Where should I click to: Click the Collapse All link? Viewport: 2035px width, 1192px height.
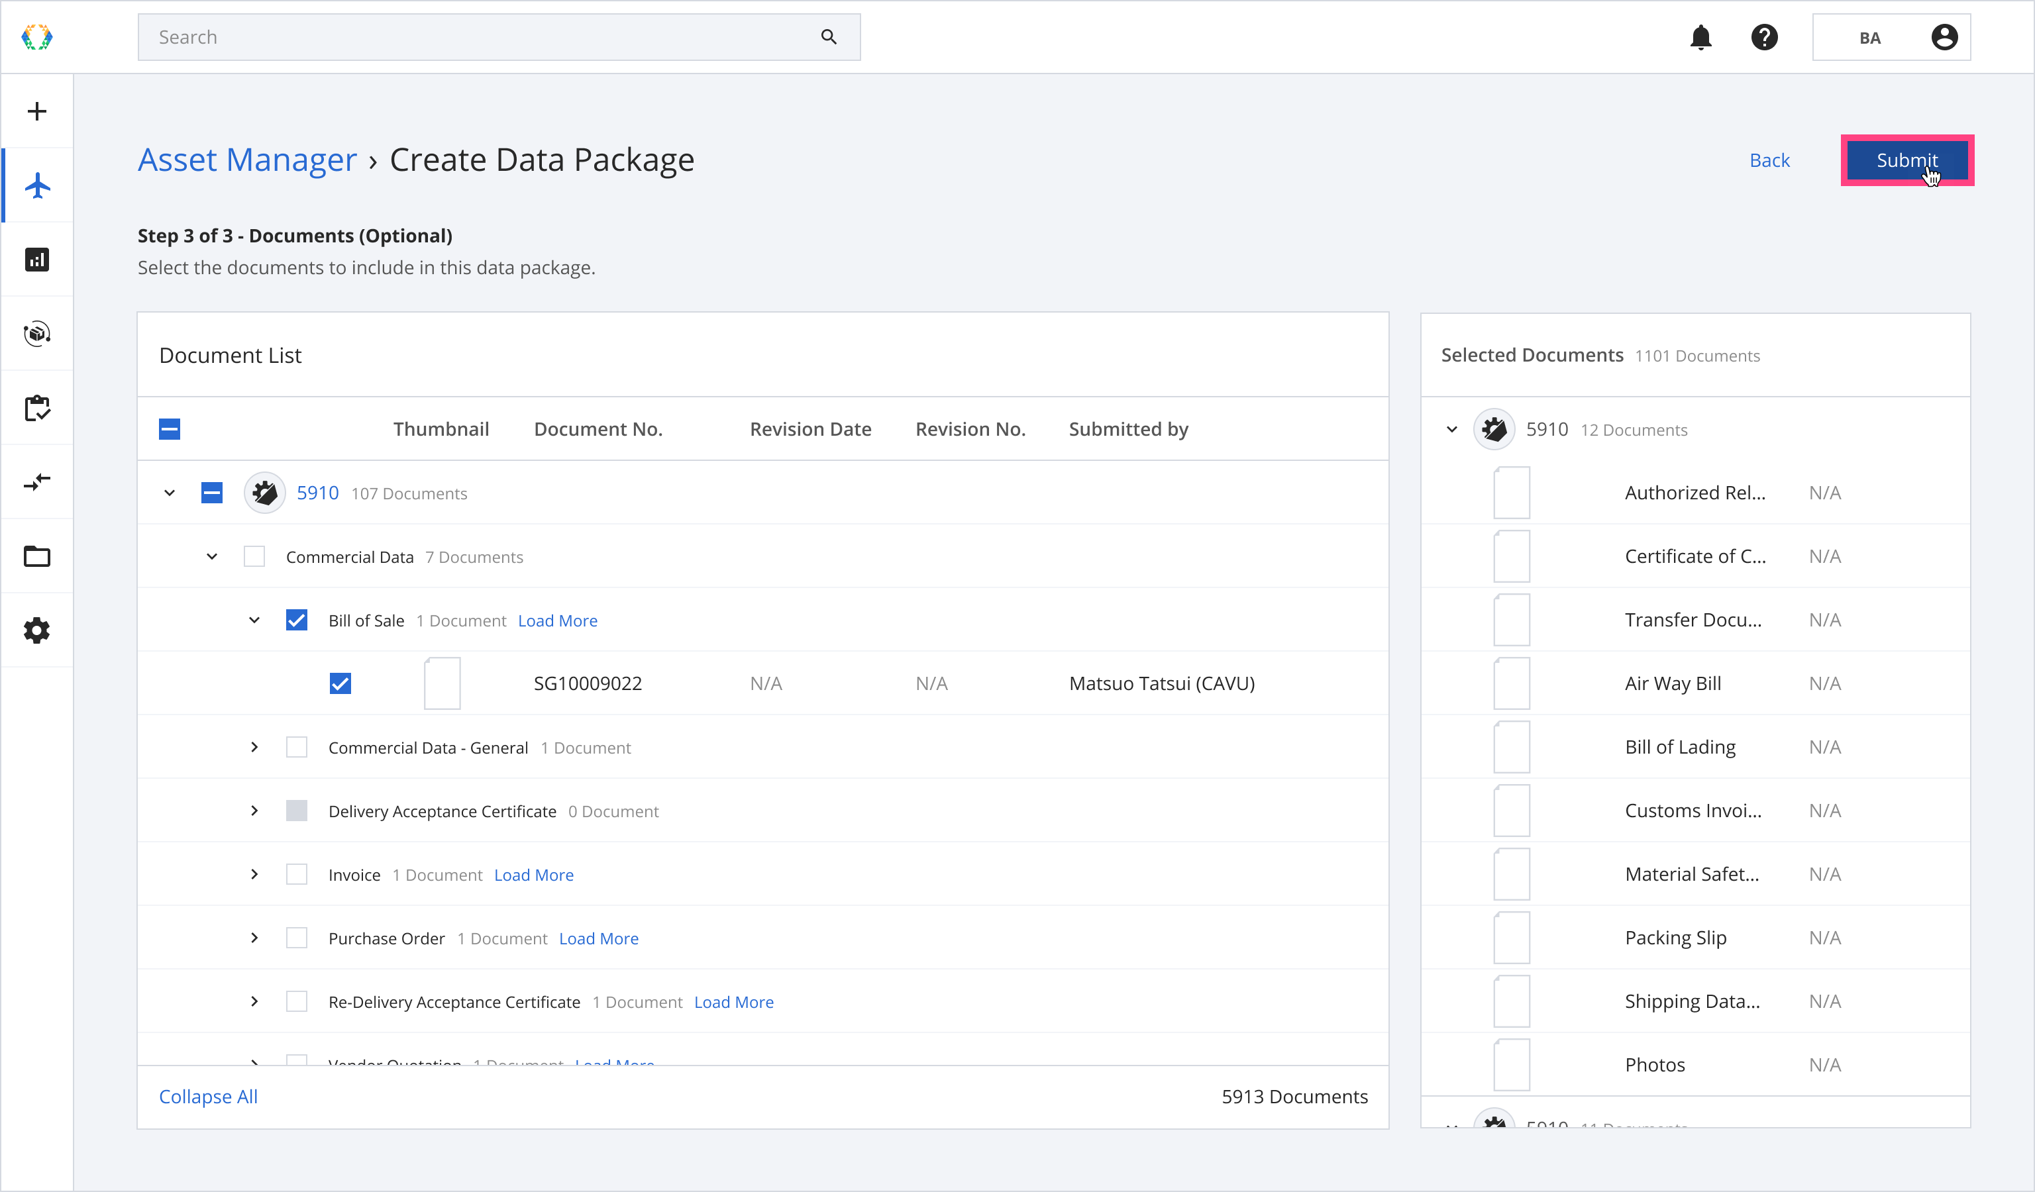tap(207, 1096)
